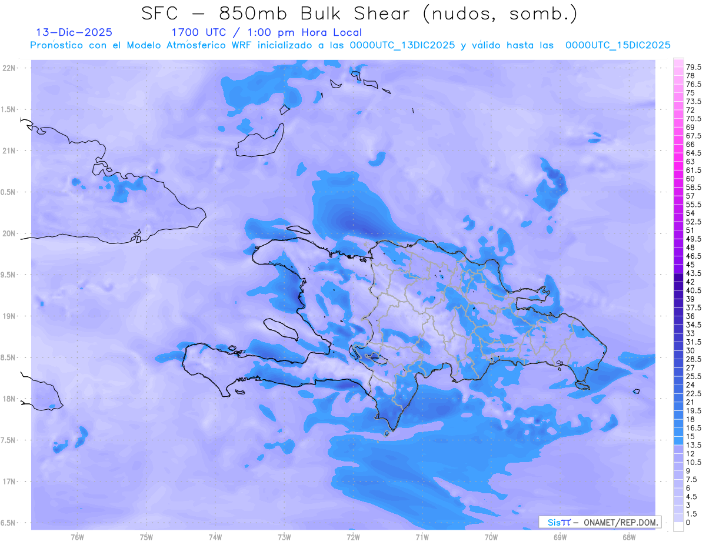Screen dimensions: 706x545
Task: Click the "76W" longitude label
Action: (77, 537)
